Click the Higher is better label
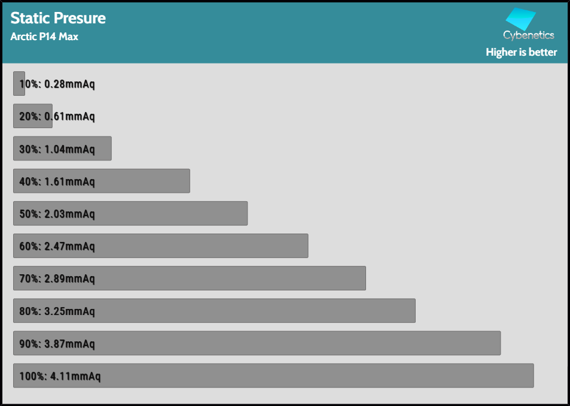Image resolution: width=570 pixels, height=406 pixels. click(521, 53)
